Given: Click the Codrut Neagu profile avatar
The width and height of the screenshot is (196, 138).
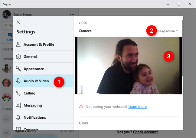Looking at the screenshot, I should tap(7, 14).
